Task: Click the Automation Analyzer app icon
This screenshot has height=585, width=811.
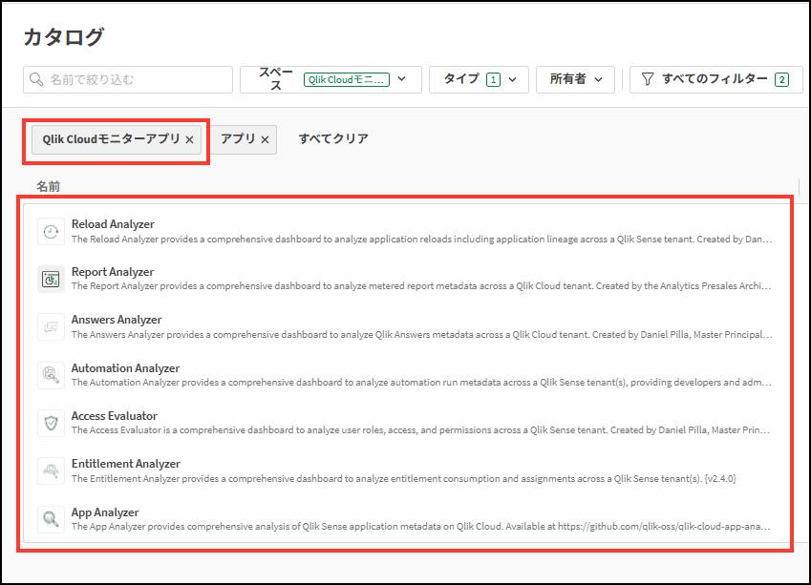Action: pyautogui.click(x=51, y=375)
